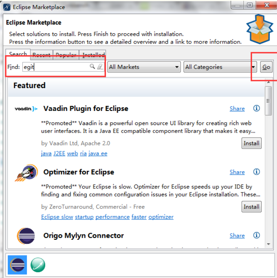Open the Installed tab

93,55
